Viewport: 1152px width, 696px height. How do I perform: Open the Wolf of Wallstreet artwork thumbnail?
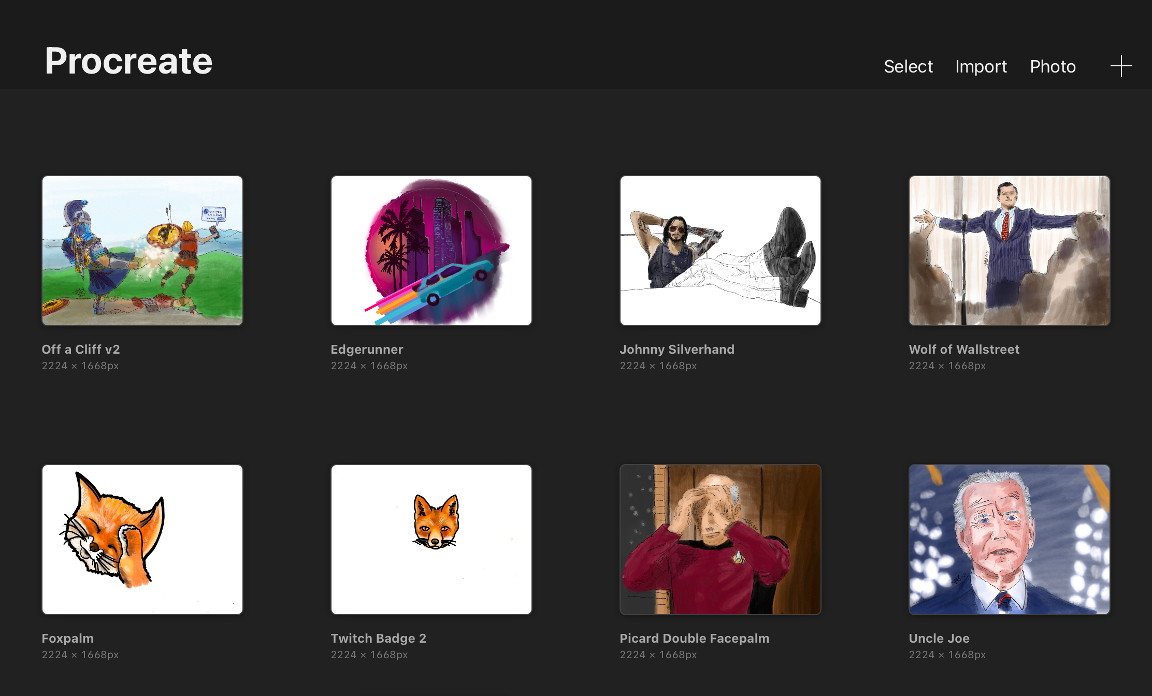pos(1010,251)
